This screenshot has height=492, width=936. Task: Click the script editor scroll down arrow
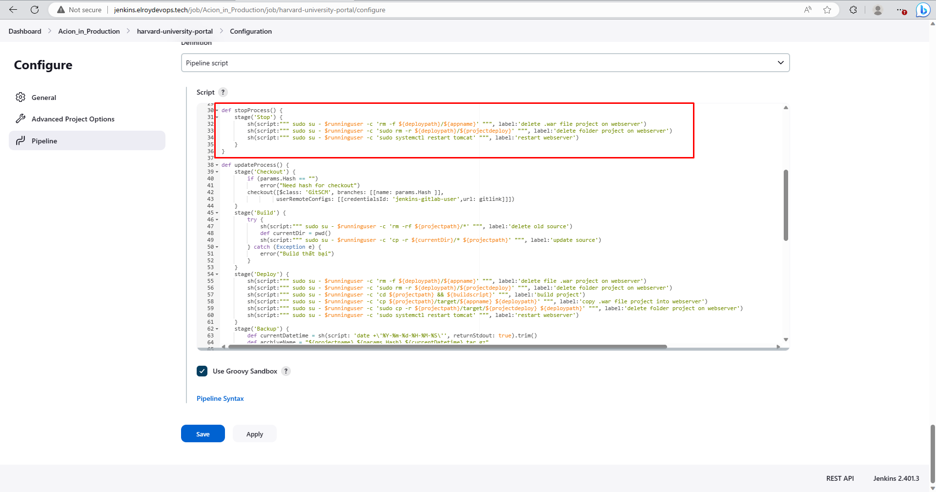pyautogui.click(x=786, y=339)
